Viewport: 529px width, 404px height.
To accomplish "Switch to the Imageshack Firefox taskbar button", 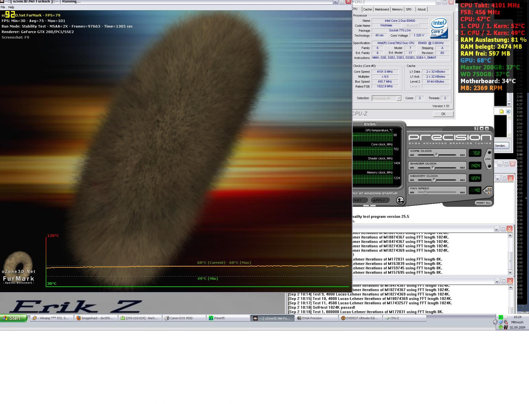I will pos(96,318).
